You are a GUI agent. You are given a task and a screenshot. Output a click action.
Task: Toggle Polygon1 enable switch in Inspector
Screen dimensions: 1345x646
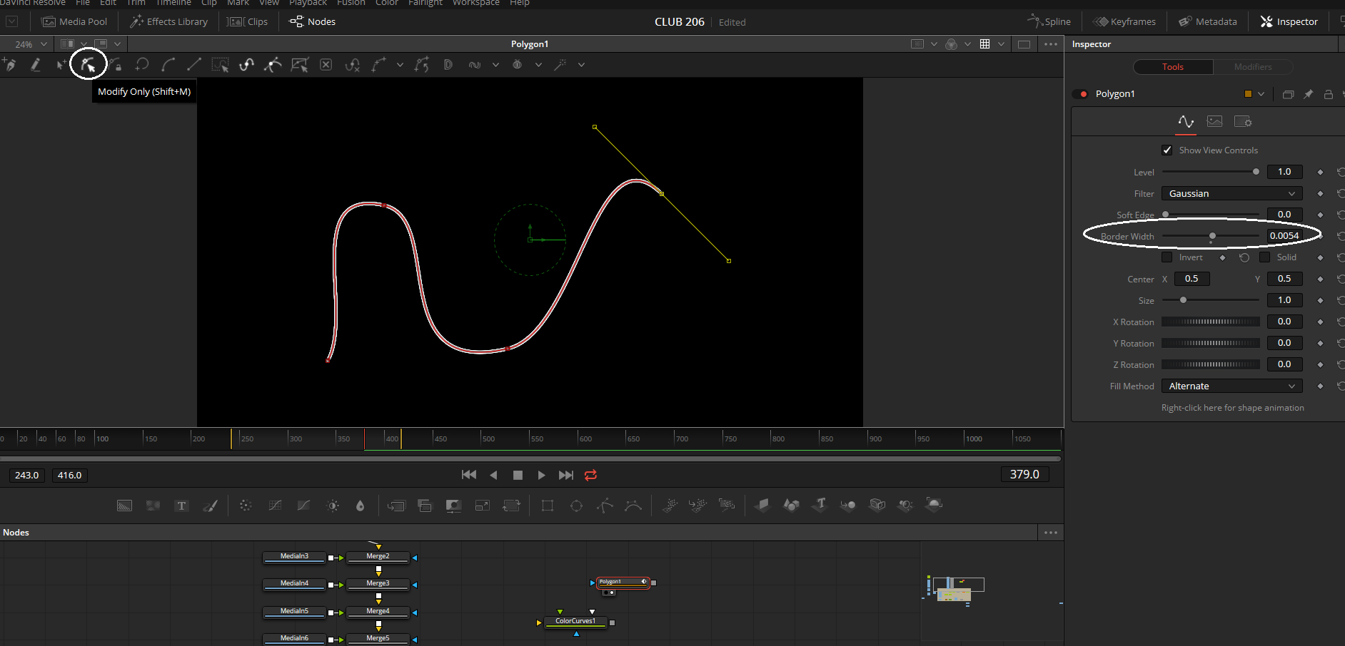1080,94
